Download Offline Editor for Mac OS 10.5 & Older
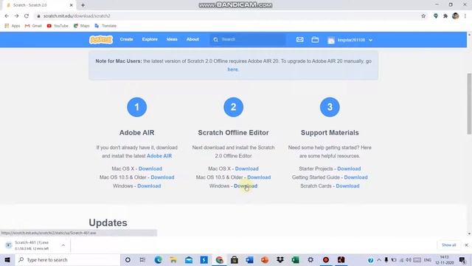This screenshot has width=472, height=266. click(x=259, y=177)
